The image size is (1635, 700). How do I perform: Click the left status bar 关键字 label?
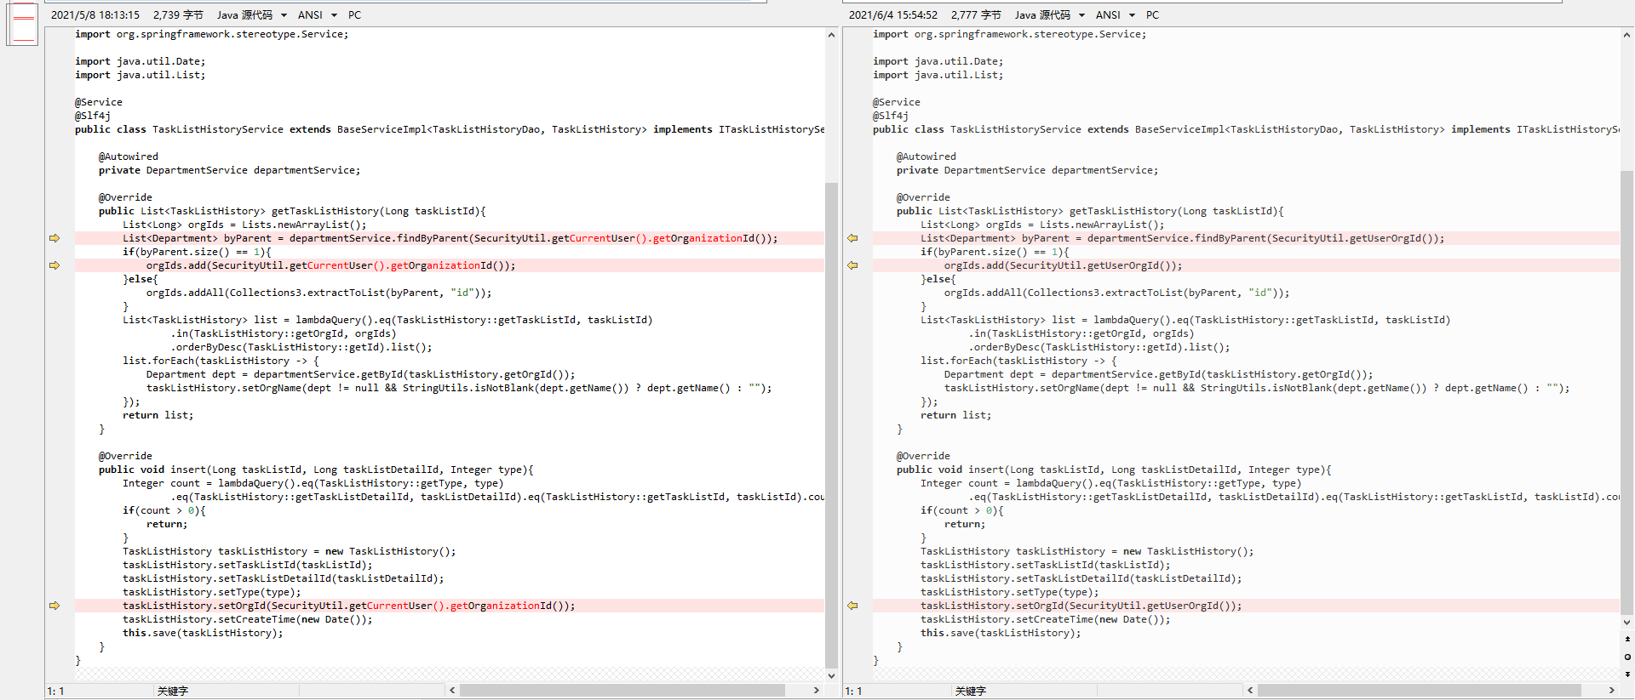pyautogui.click(x=172, y=691)
